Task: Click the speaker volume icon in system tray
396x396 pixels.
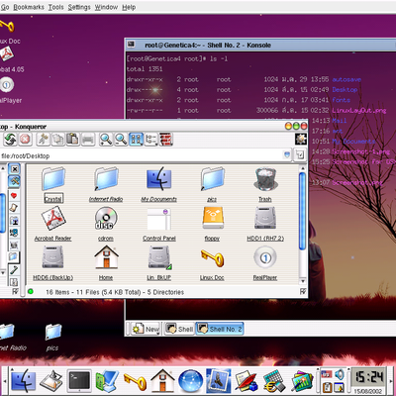Action: pyautogui.click(x=339, y=374)
